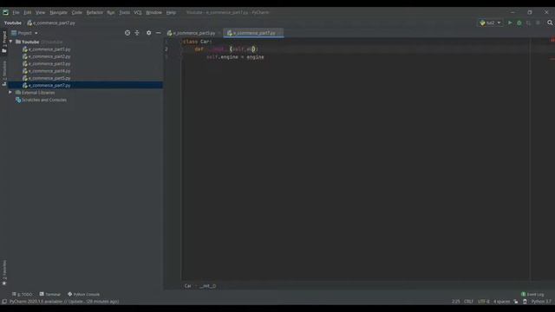Click the UTF-8 encoding indicator

pos(484,302)
